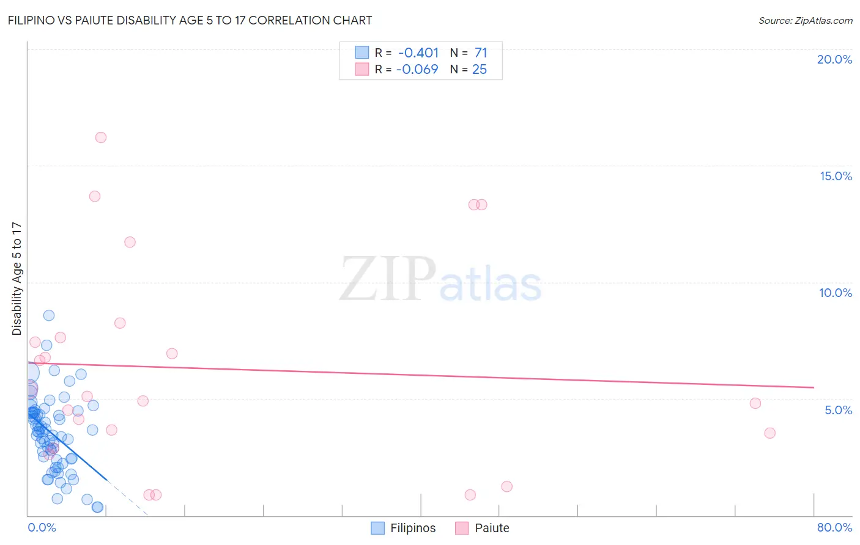The height and width of the screenshot is (545, 860).
Task: Click the blue swatch beside R = -0.401
Action: click(x=362, y=53)
